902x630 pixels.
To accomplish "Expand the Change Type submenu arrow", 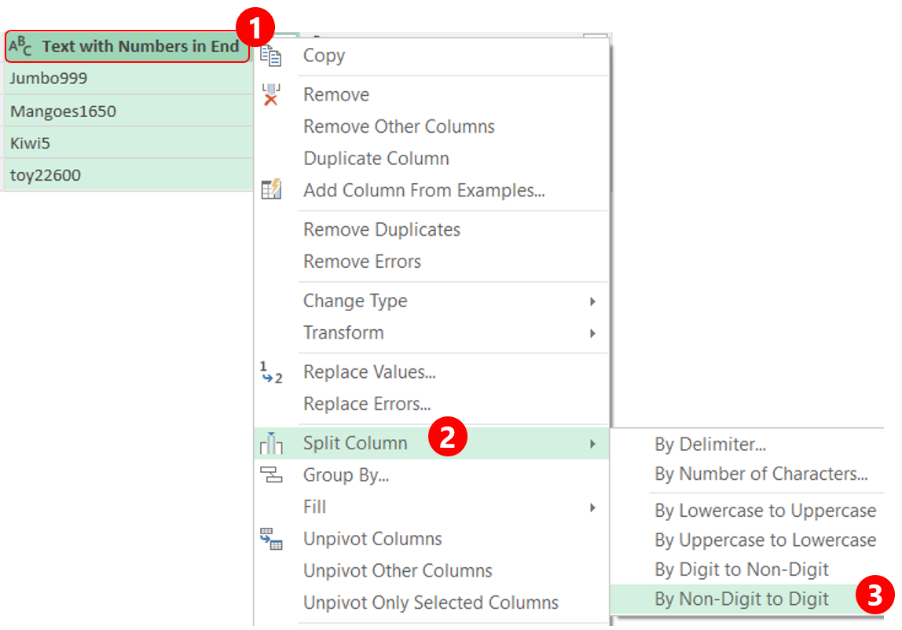I will pyautogui.click(x=592, y=302).
